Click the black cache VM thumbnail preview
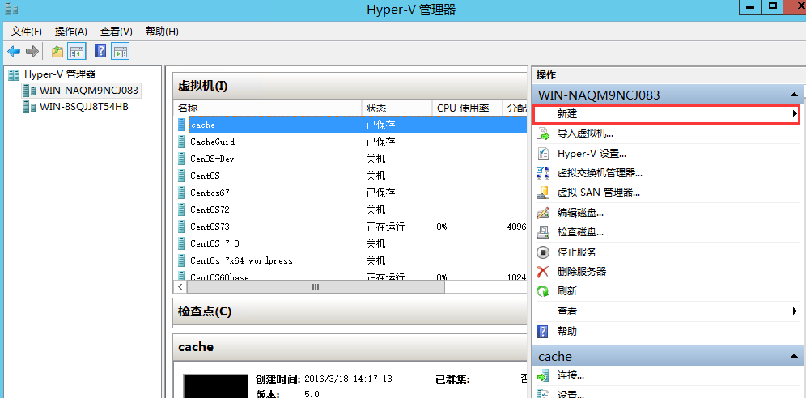The height and width of the screenshot is (398, 806). tap(216, 386)
